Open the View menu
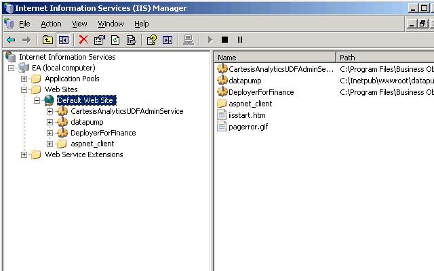Screen dimensions: 434x271 (80, 24)
